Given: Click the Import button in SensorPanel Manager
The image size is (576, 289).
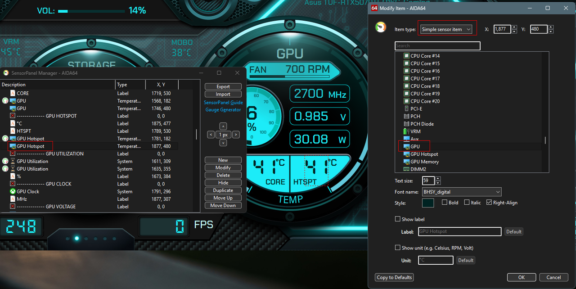Looking at the screenshot, I should pos(223,94).
